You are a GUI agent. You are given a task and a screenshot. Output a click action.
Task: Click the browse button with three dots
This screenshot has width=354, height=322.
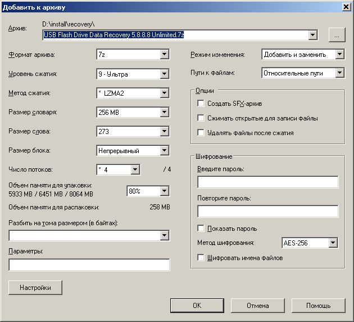click(x=337, y=35)
